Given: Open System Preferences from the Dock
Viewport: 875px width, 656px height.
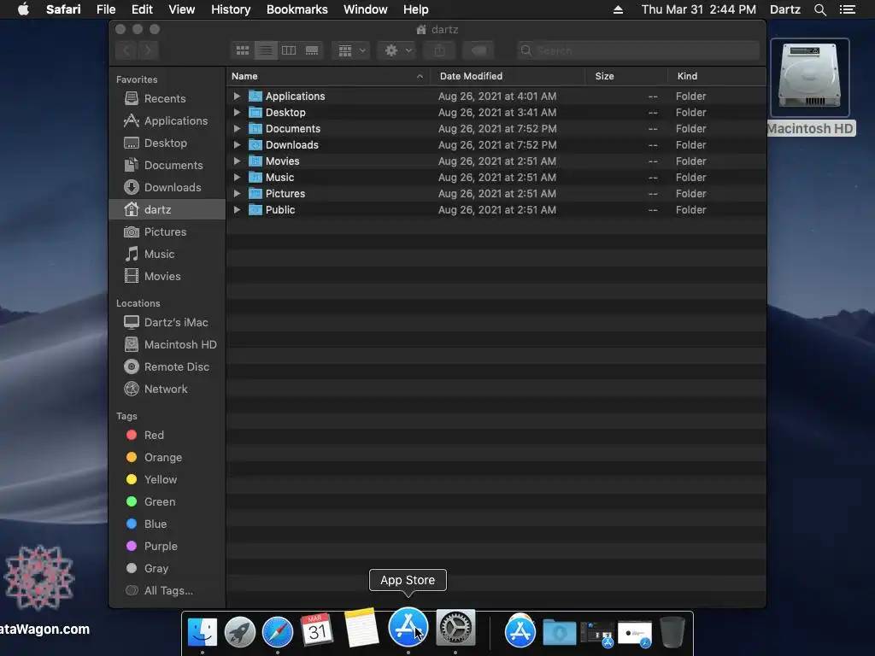Looking at the screenshot, I should [x=455, y=627].
